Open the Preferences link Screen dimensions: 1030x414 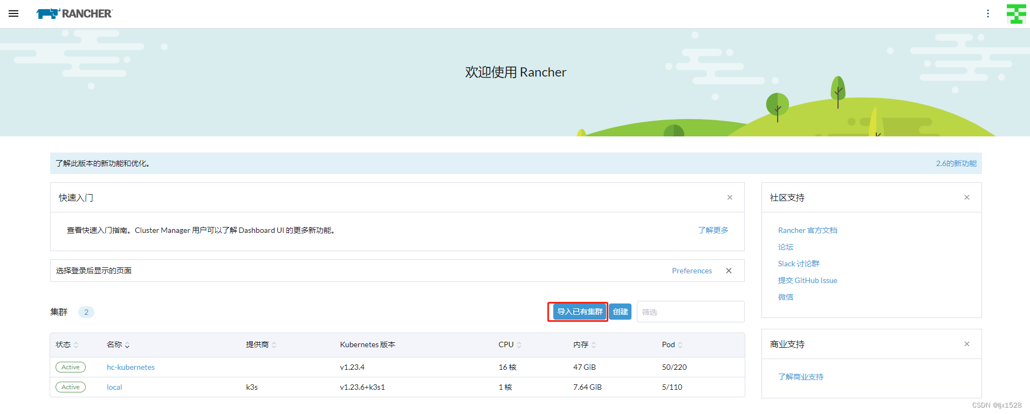(x=692, y=271)
